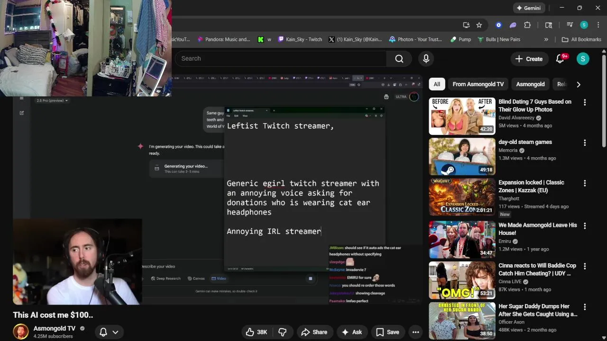This screenshot has width=607, height=341.
Task: Open the Expansion locked Classic Zones thumbnail
Action: [x=462, y=197]
